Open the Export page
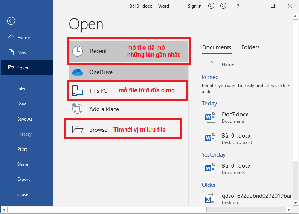299x214 pixels. click(27, 179)
